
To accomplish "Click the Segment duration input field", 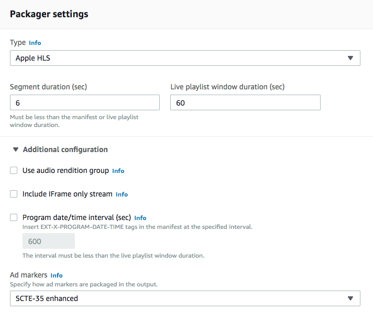I will (x=85, y=102).
